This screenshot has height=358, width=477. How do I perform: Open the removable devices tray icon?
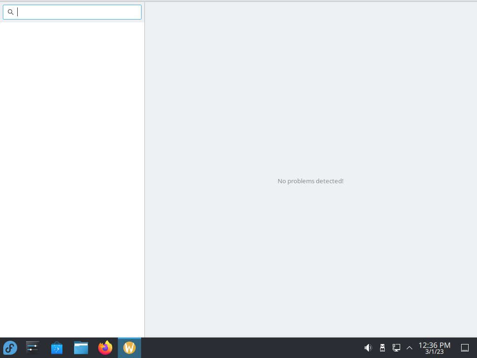click(x=382, y=348)
